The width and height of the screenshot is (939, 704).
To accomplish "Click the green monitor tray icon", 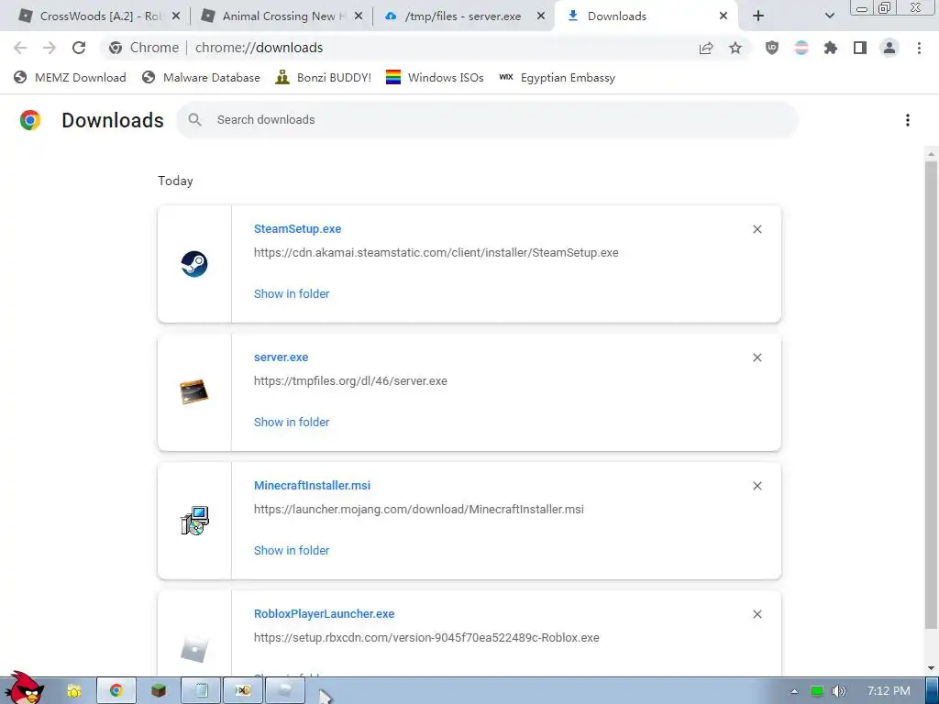I will coord(817,691).
